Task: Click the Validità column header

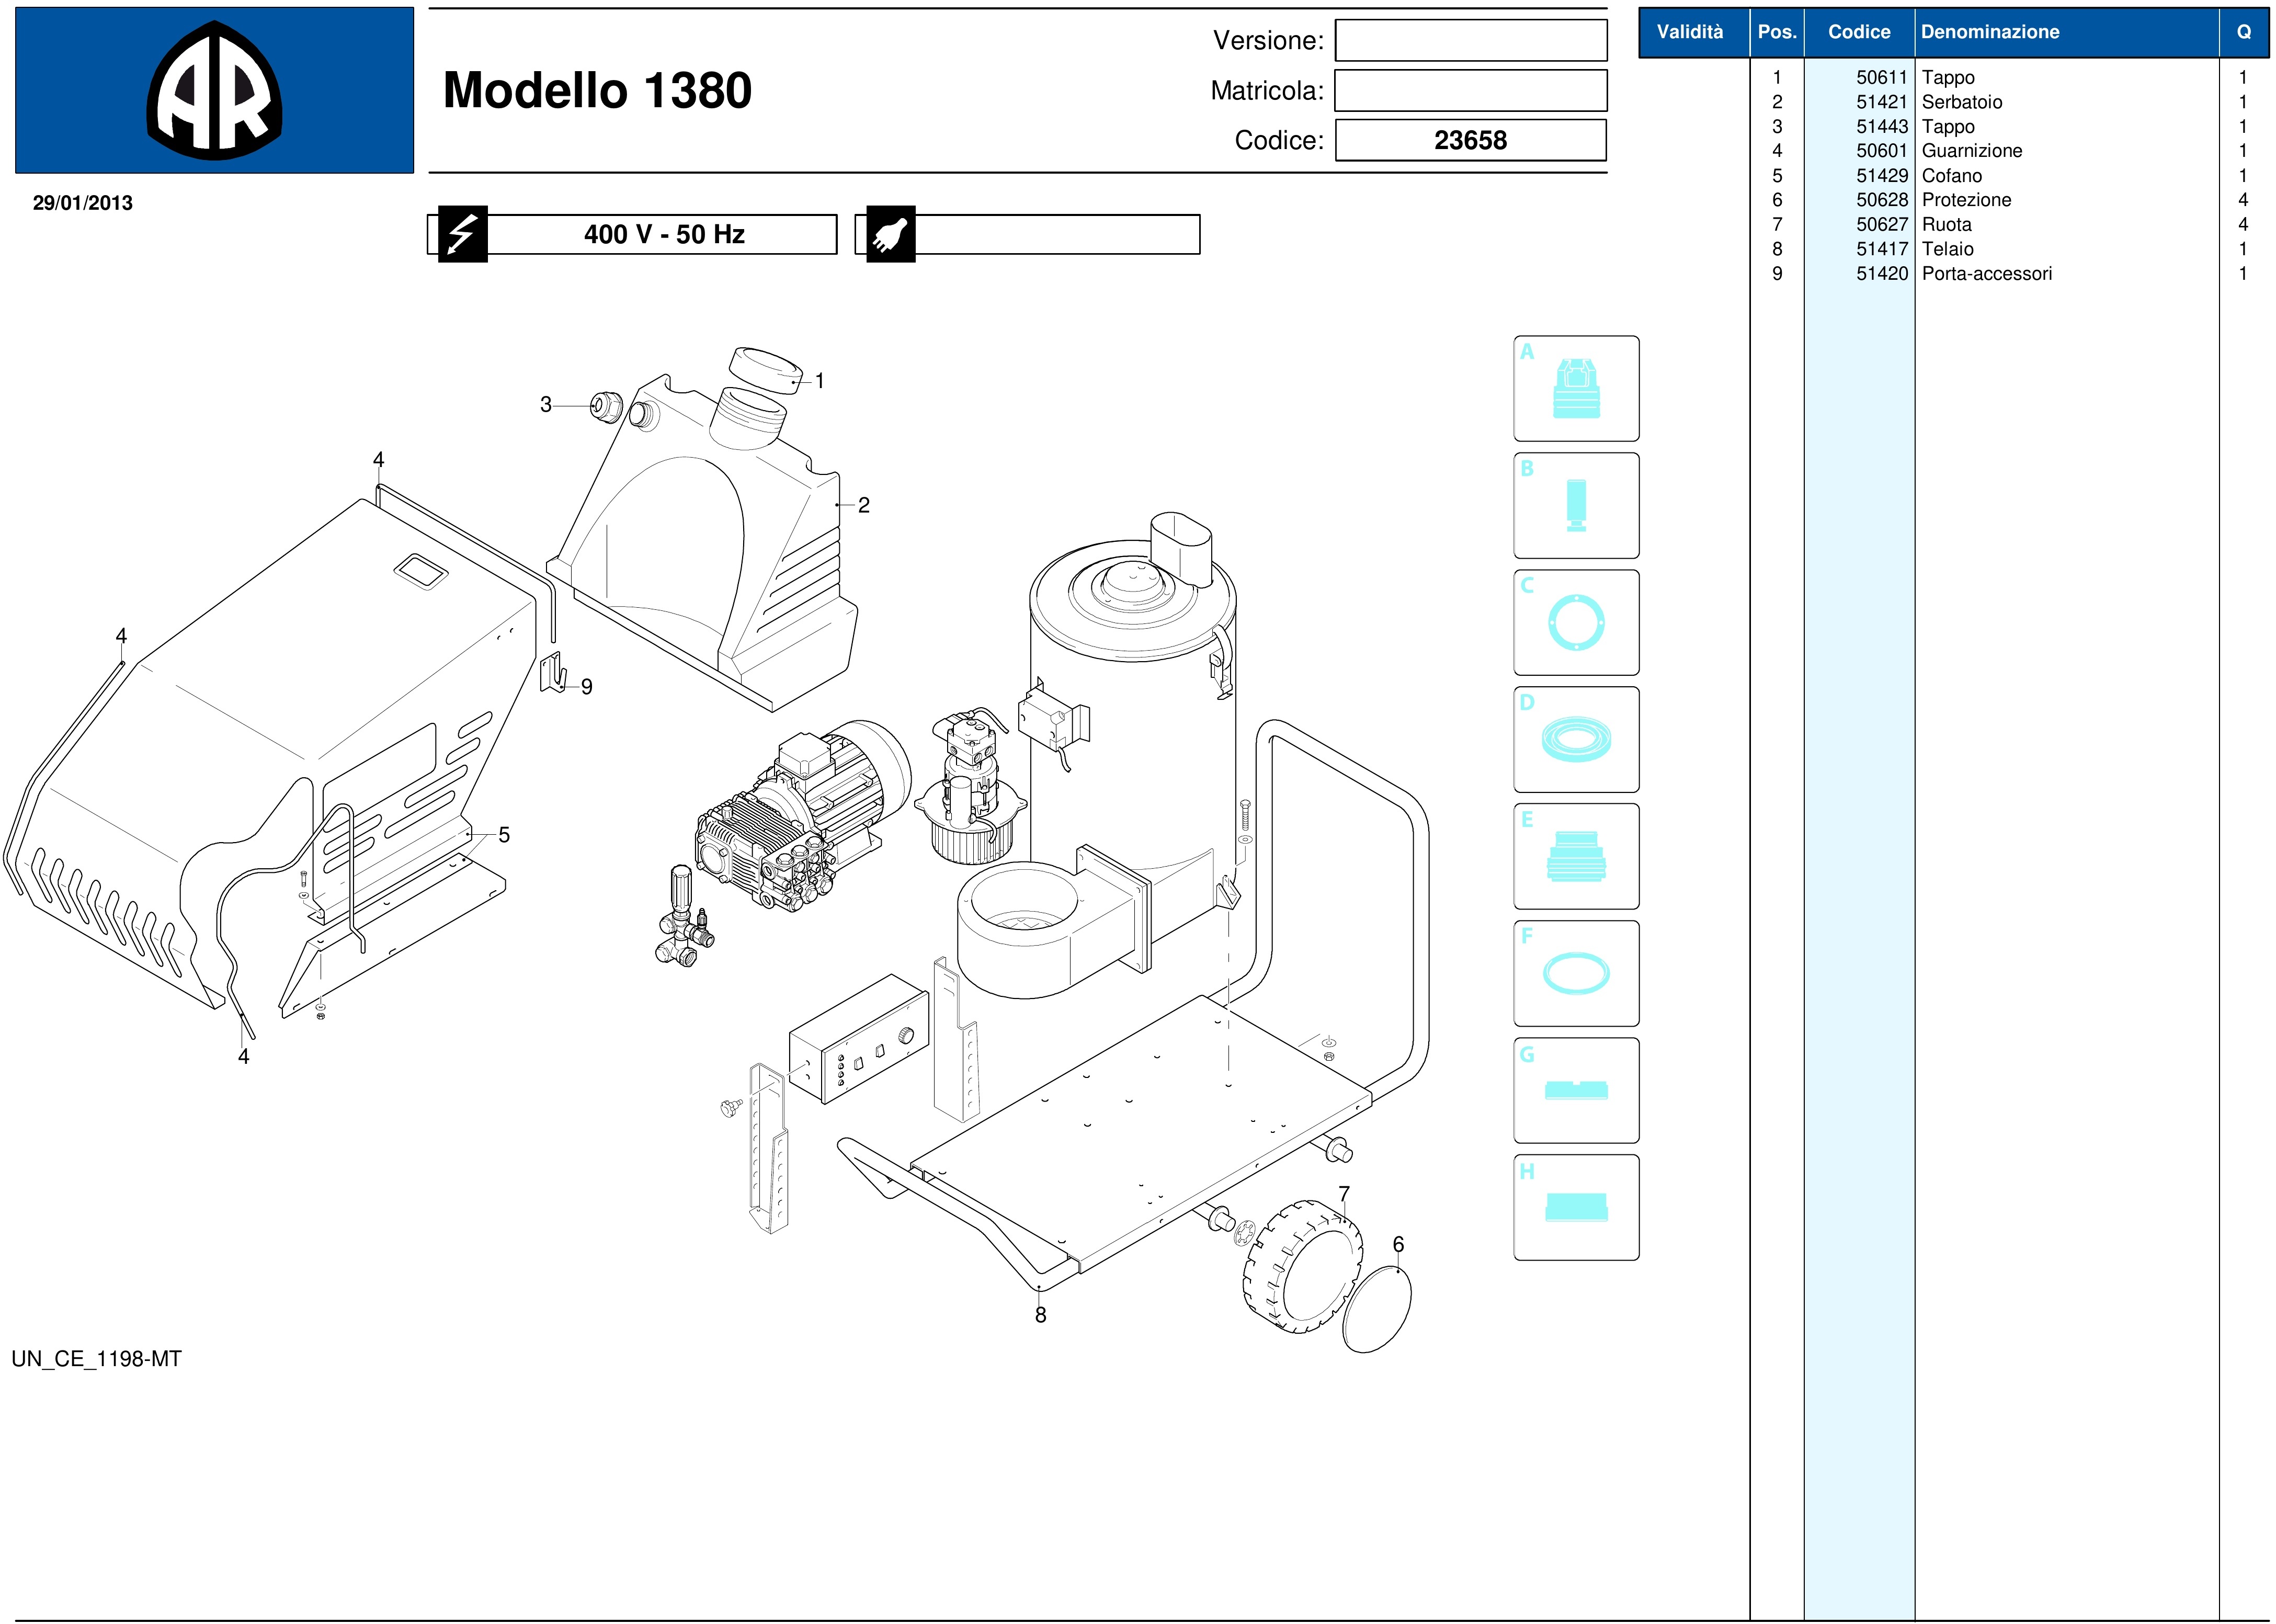Action: [1690, 32]
